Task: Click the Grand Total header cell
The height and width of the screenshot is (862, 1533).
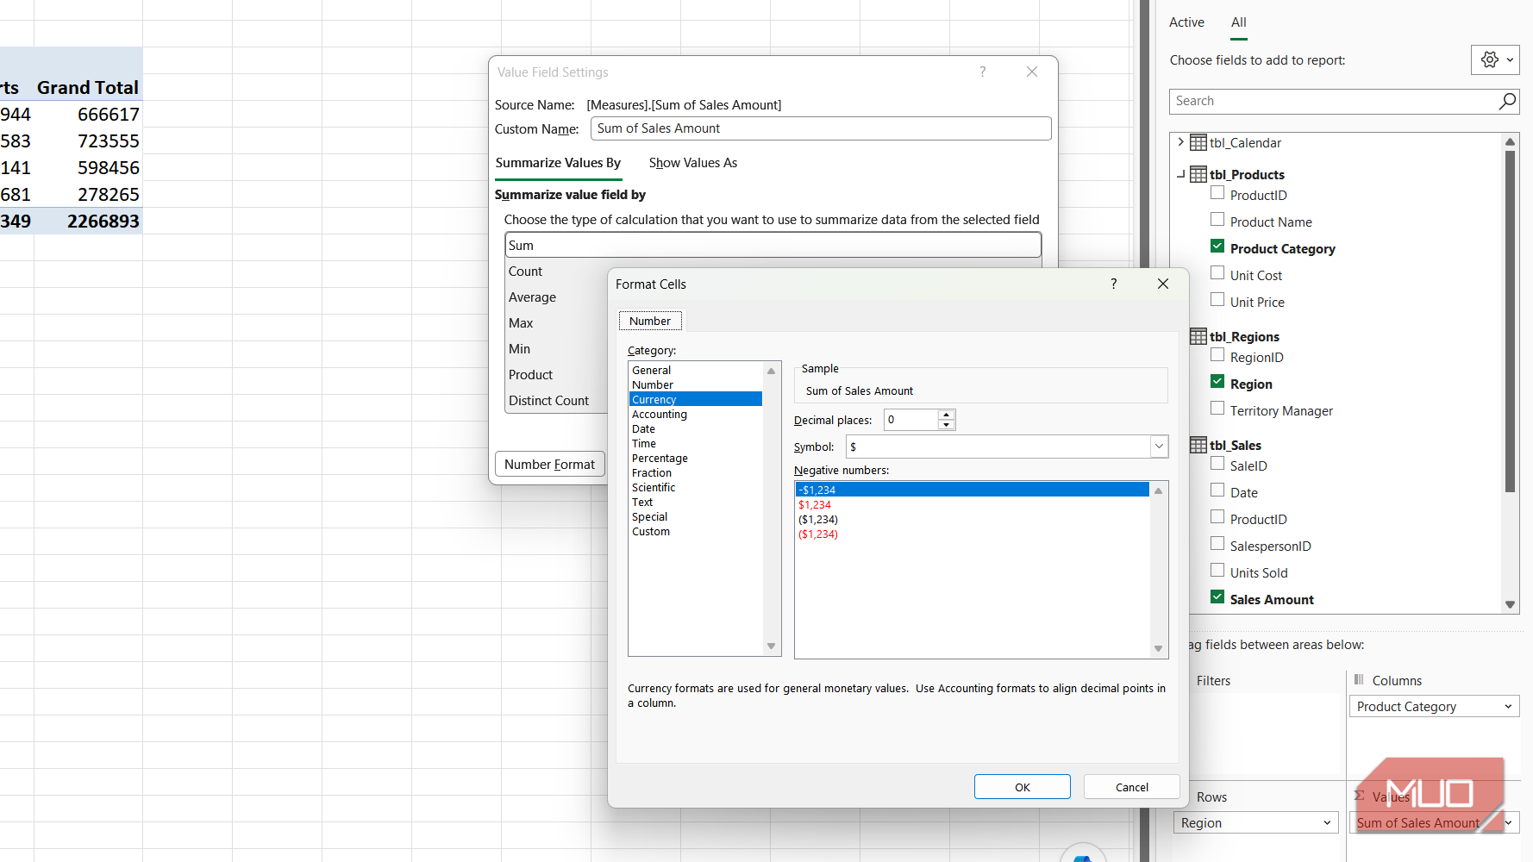Action: (88, 87)
